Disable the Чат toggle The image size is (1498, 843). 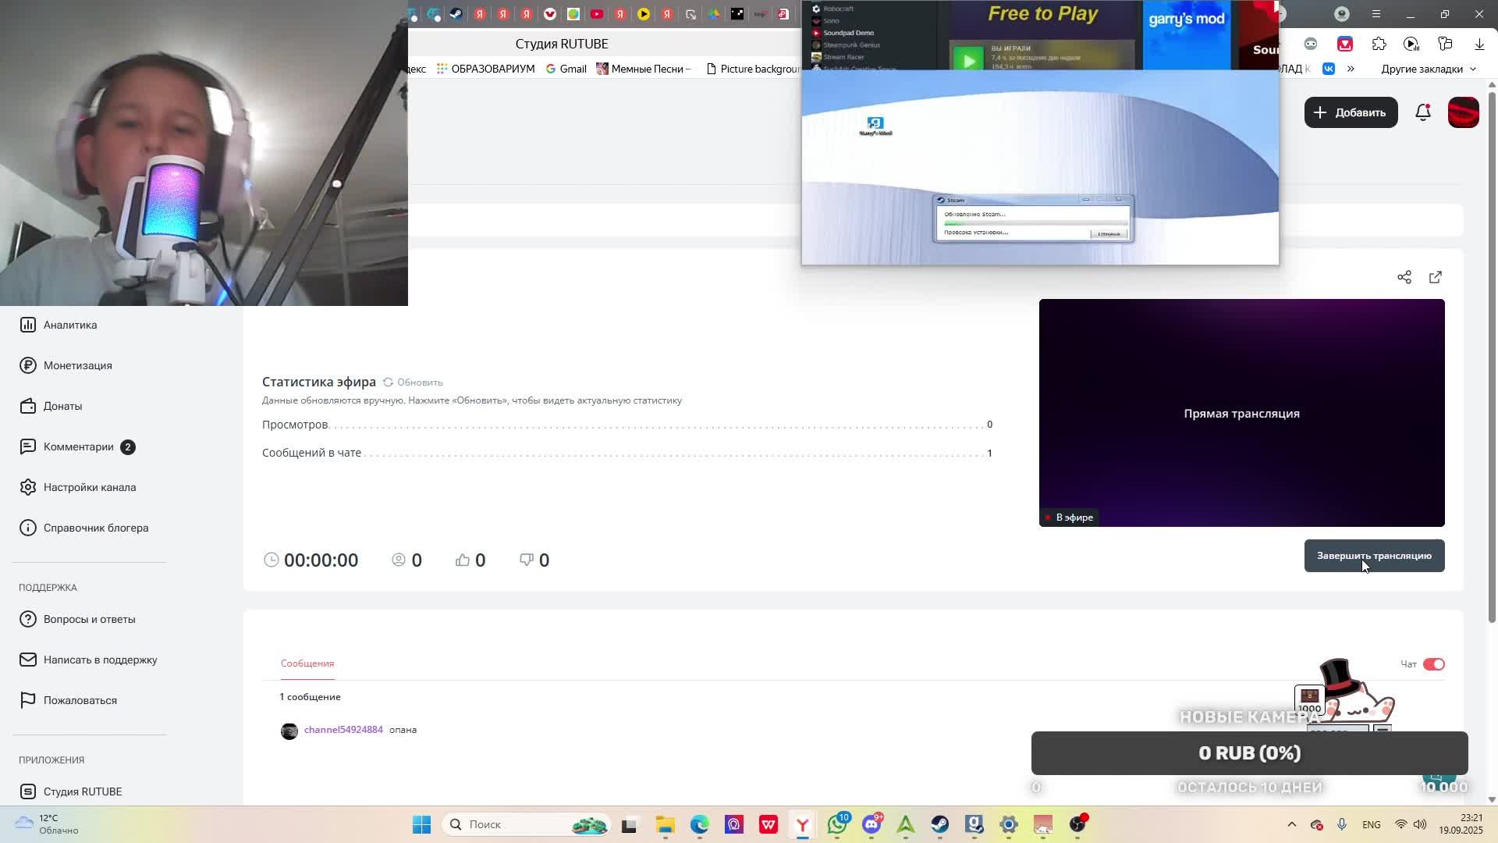(1433, 664)
